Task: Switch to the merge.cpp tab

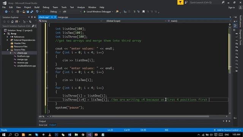Action: tap(63, 17)
